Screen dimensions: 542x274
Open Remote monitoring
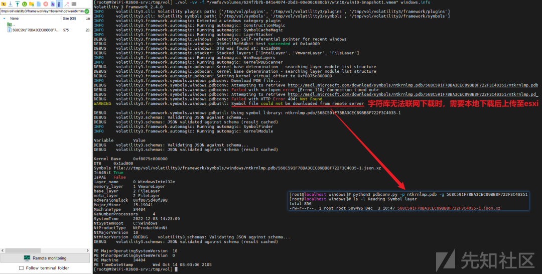[x=45, y=258]
